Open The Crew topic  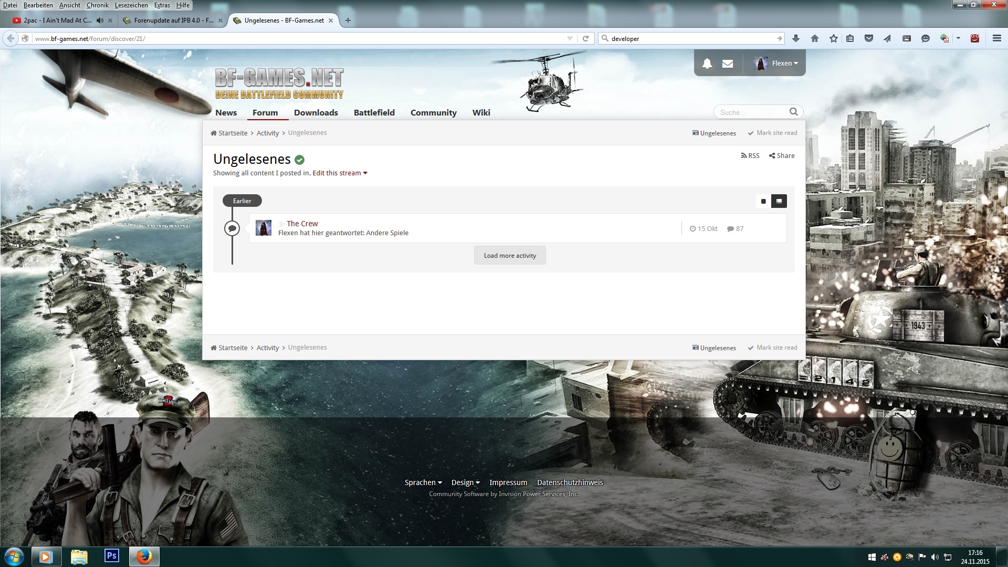(302, 224)
